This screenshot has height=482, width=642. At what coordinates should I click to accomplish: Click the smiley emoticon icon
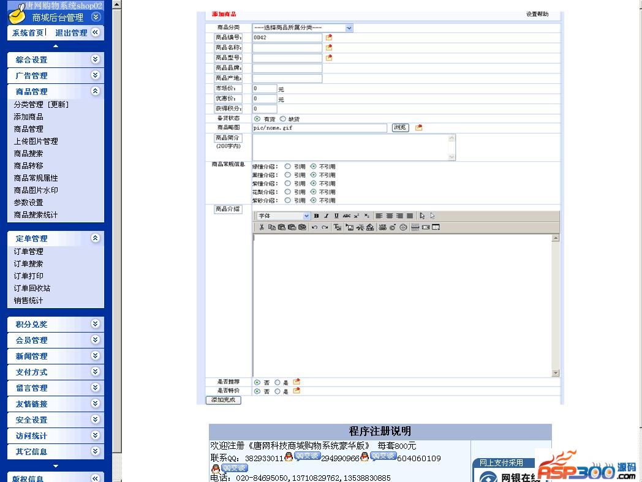point(403,227)
